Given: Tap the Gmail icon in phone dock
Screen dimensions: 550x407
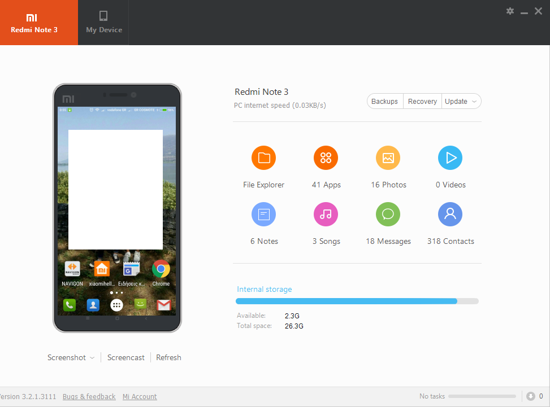Looking at the screenshot, I should click(164, 305).
